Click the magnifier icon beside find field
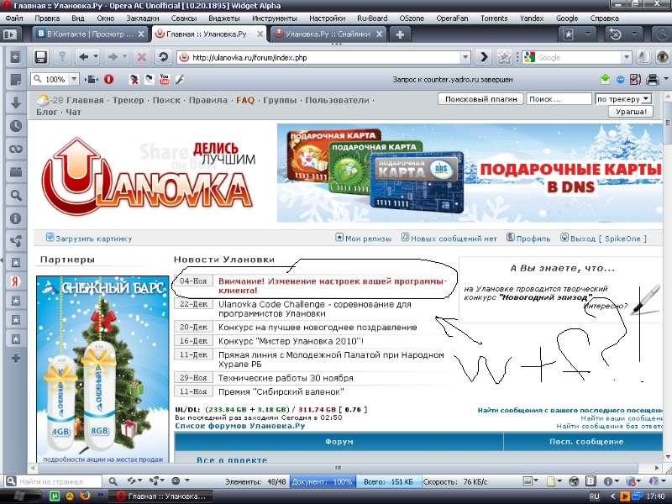Screen dimensions: 672x504 point(113,481)
